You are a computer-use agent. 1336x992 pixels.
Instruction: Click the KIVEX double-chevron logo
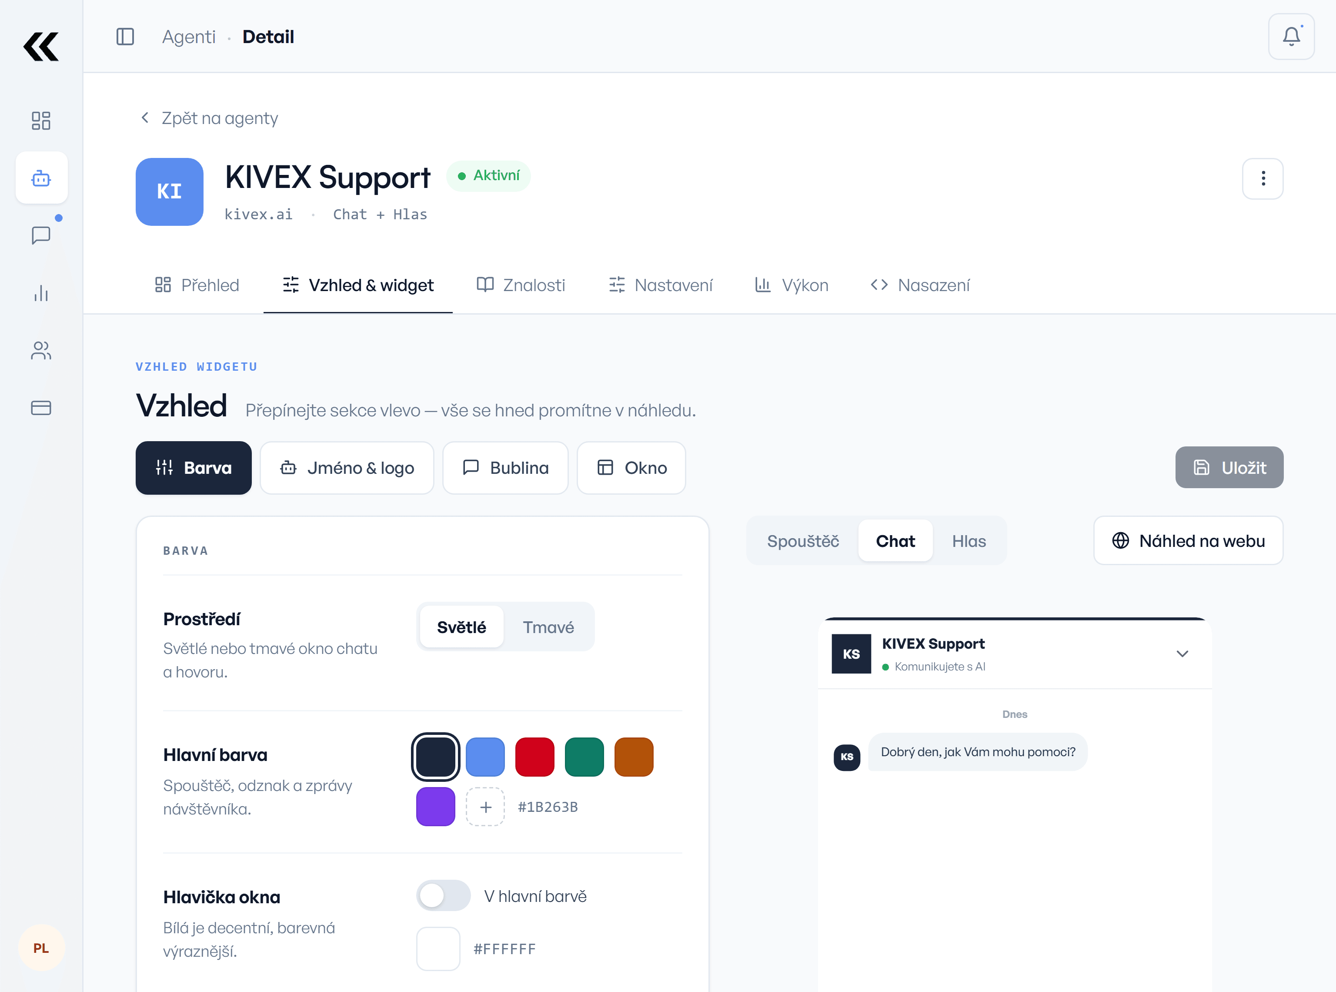[41, 47]
